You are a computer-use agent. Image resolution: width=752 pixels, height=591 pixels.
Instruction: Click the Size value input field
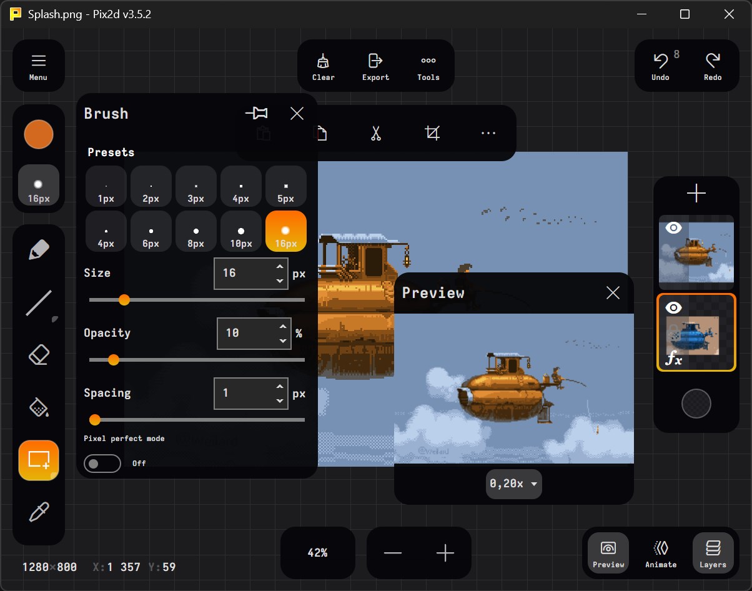(243, 273)
